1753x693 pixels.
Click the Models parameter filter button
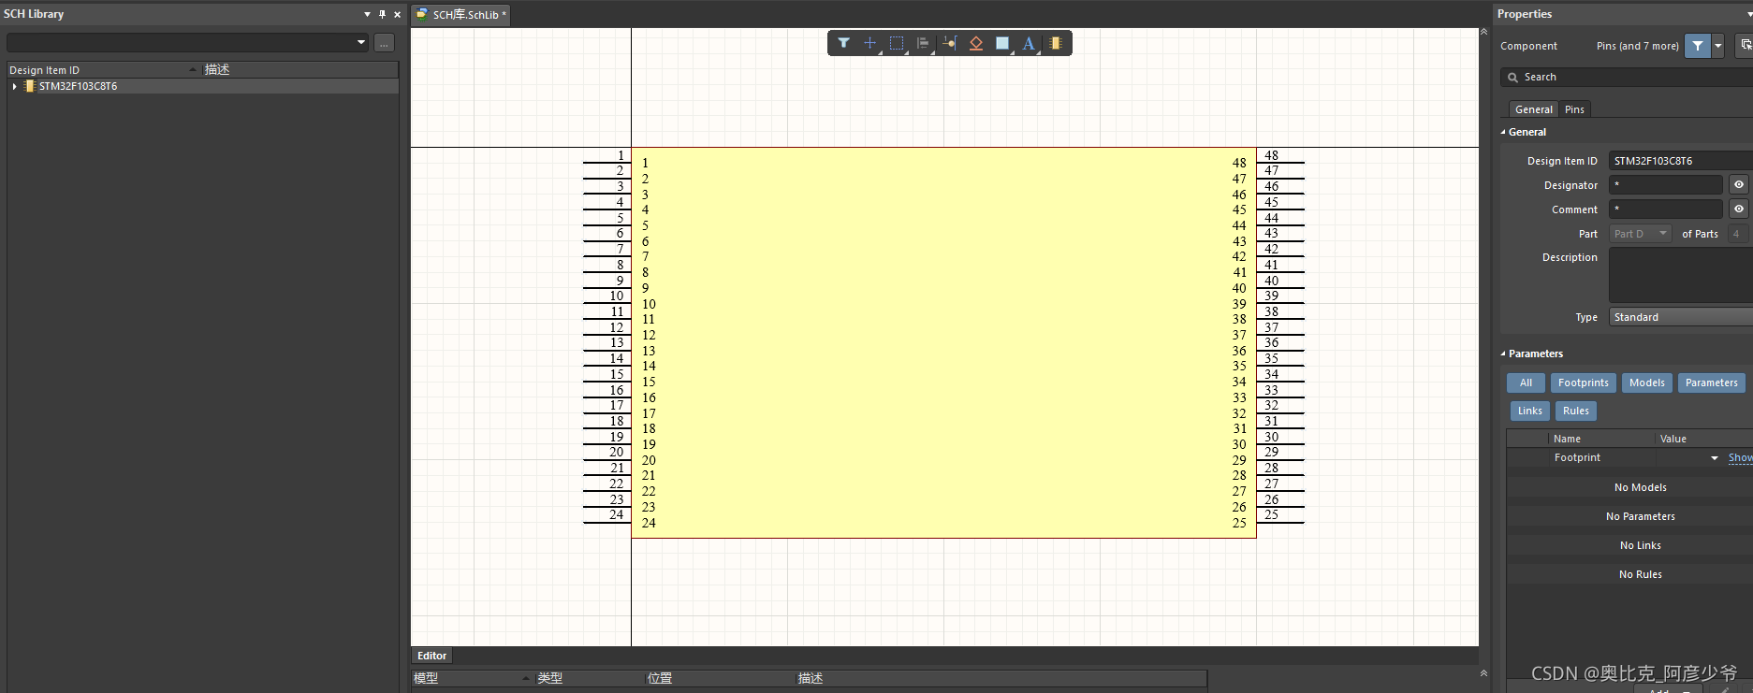(x=1646, y=383)
